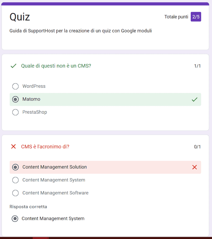Click the CMS è l'acronimo di question text
Screen dimensions: 212x239
[x=45, y=147]
